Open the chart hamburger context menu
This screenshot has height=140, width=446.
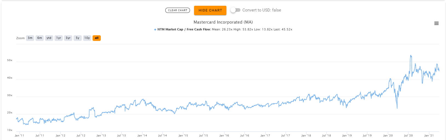[x=436, y=24]
